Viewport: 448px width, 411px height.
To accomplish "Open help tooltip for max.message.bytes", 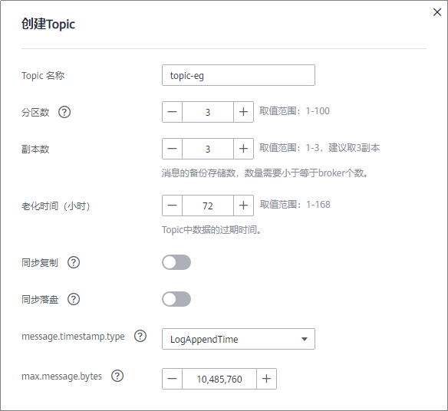I will (117, 376).
